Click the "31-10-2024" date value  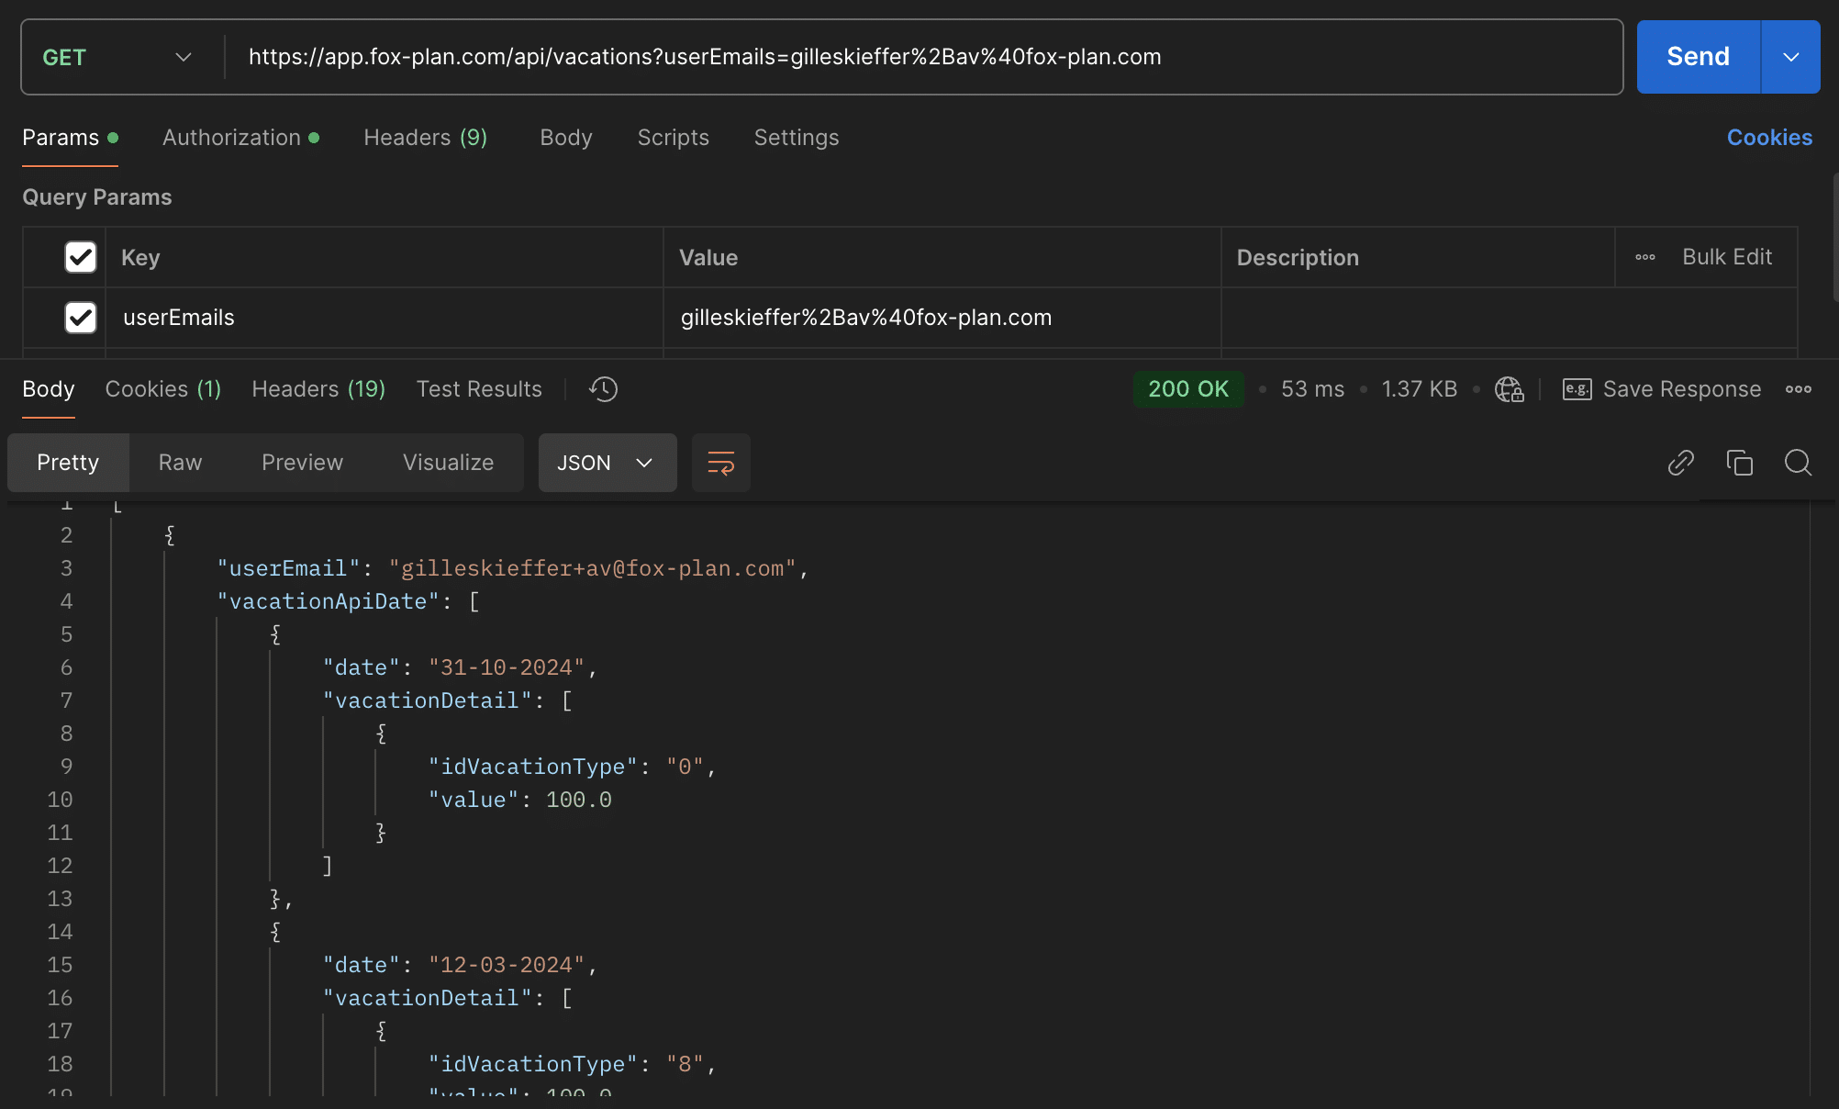pyautogui.click(x=507, y=667)
